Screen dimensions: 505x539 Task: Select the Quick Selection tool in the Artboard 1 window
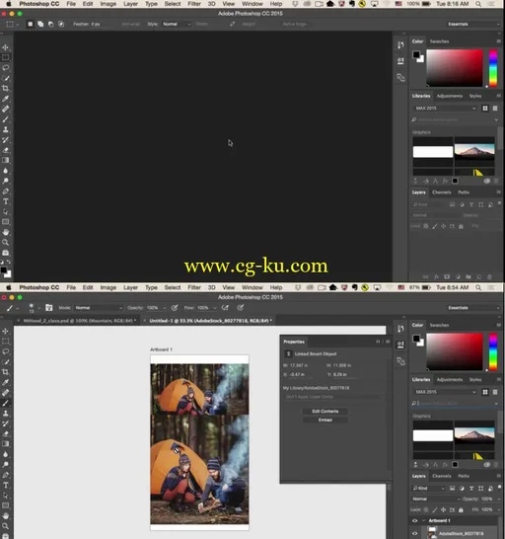pos(6,361)
